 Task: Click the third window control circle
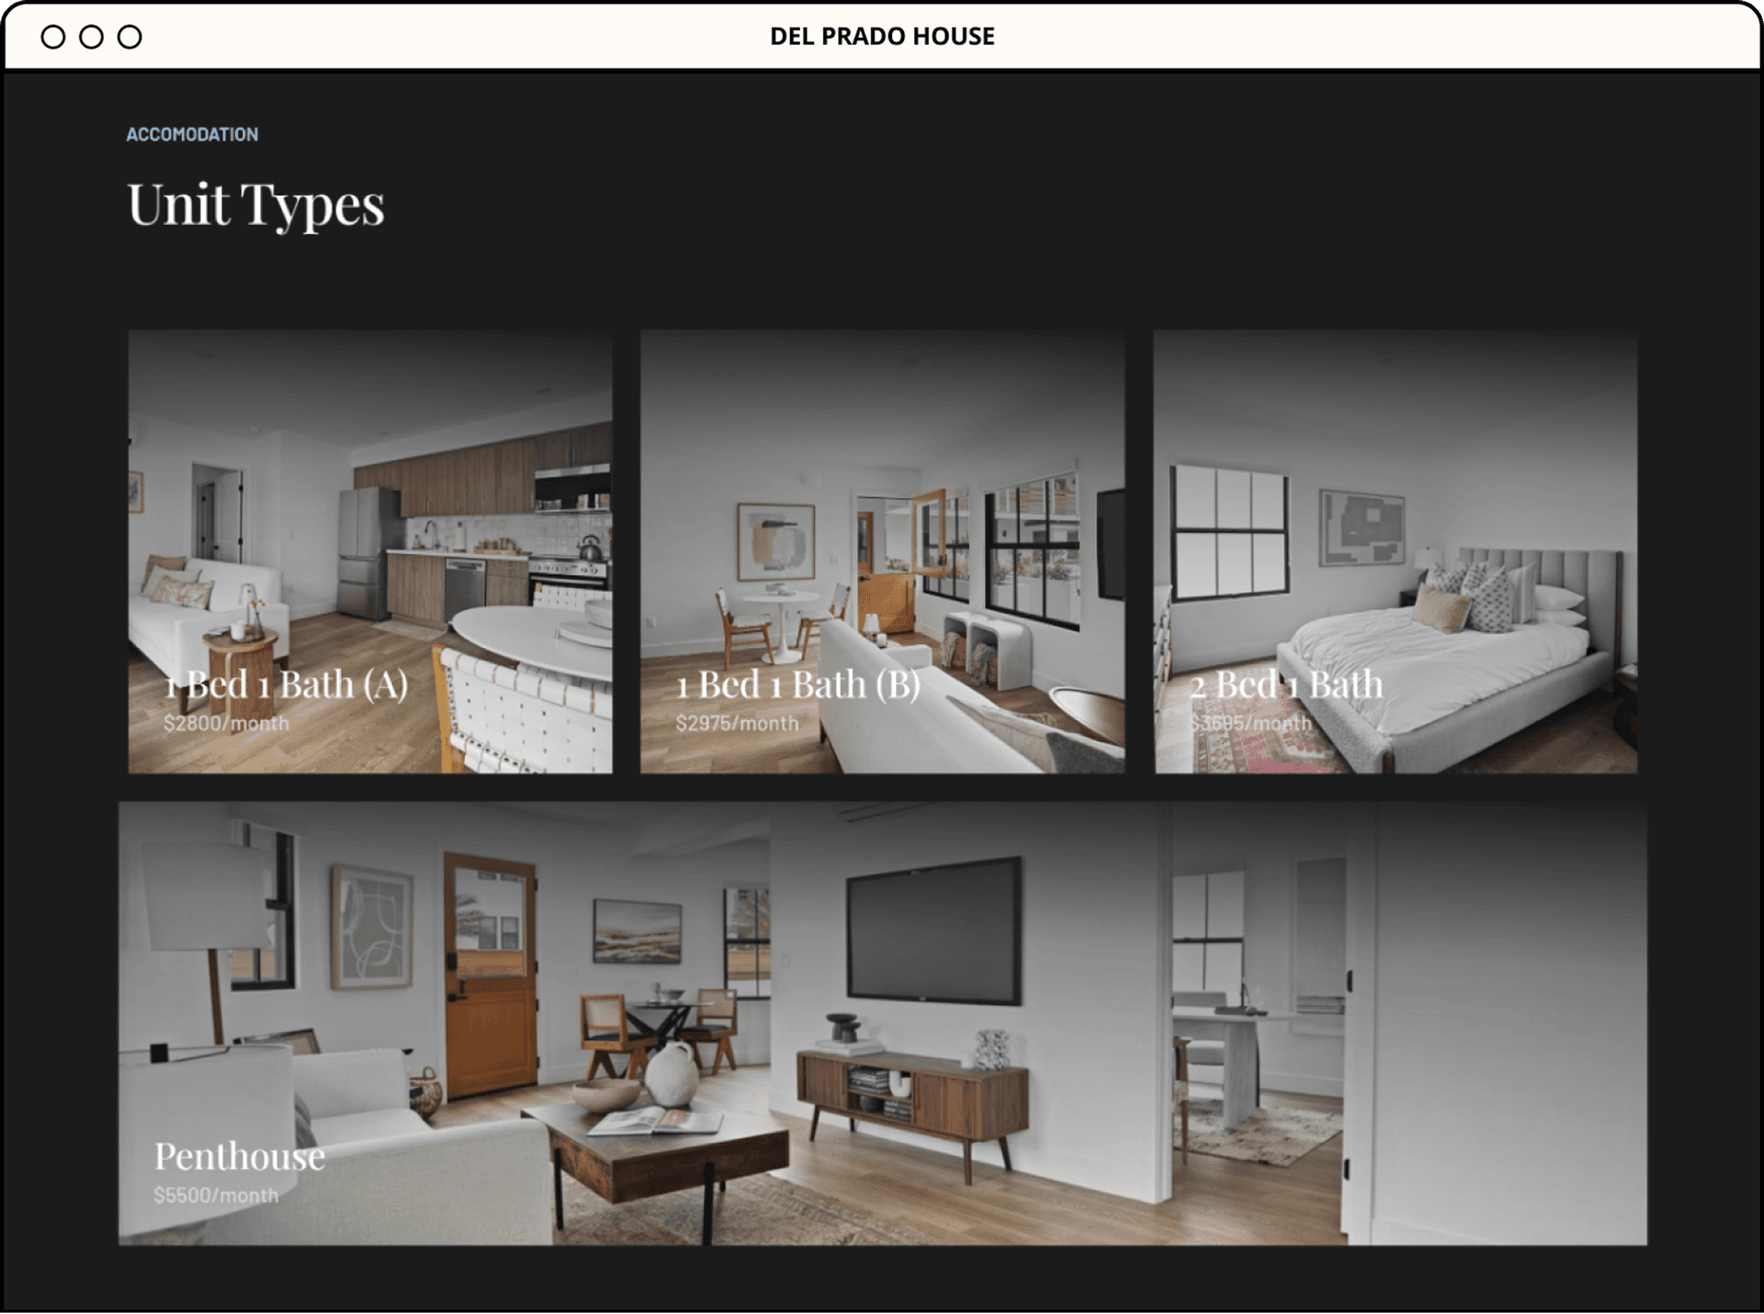tap(130, 37)
